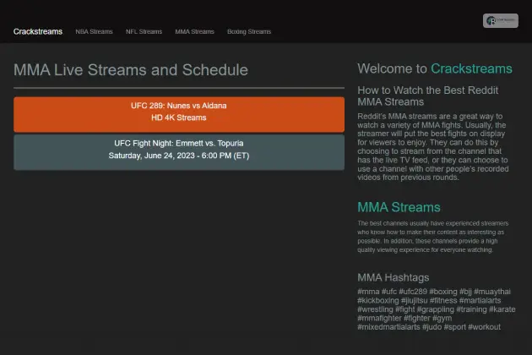The height and width of the screenshot is (355, 532).
Task: Select MMA Streams in the top navigation
Action: click(x=194, y=31)
